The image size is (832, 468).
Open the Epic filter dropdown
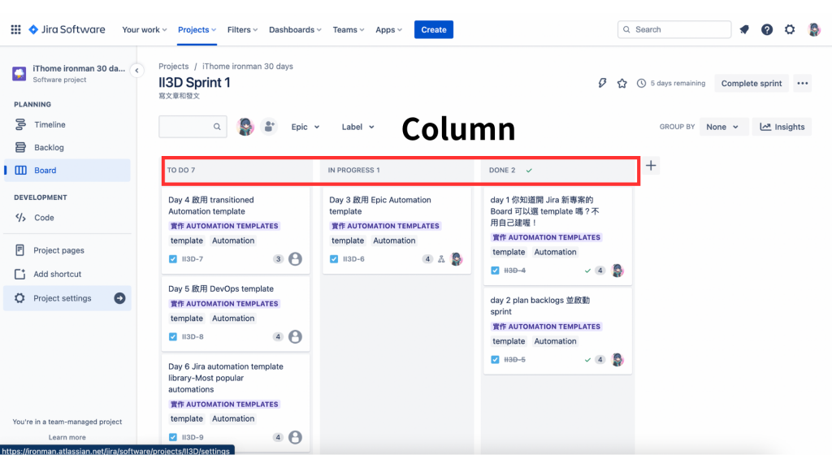click(x=305, y=127)
